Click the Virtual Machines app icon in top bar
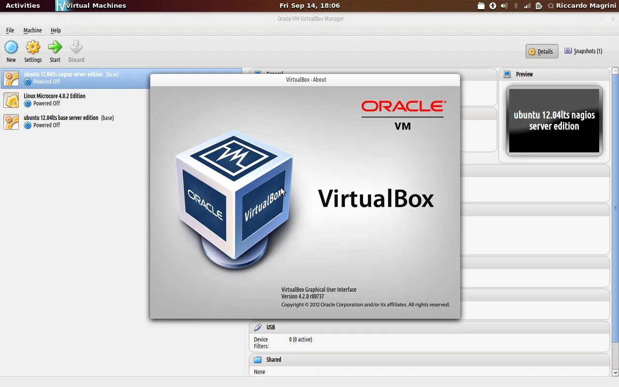619x387 pixels. tap(61, 6)
